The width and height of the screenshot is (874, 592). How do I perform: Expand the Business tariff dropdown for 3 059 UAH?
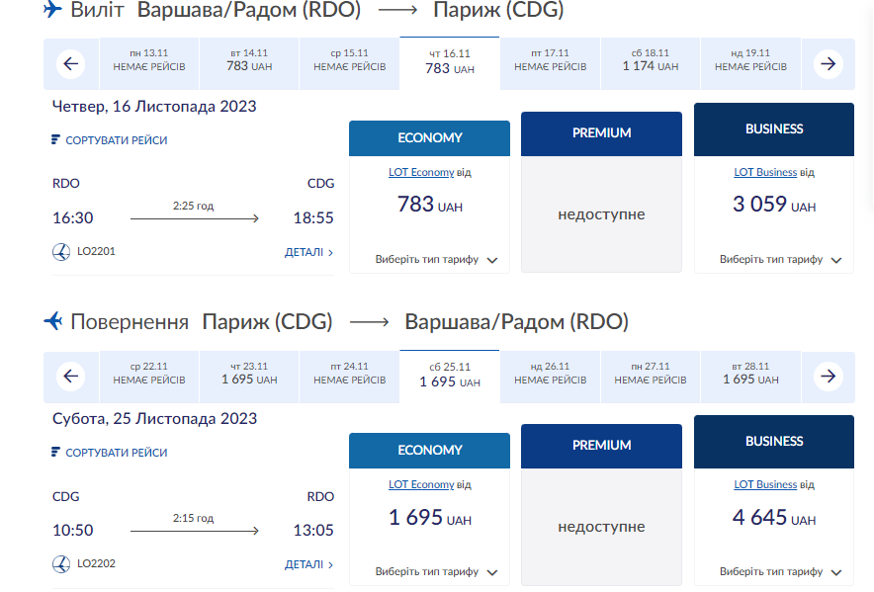[x=773, y=259]
